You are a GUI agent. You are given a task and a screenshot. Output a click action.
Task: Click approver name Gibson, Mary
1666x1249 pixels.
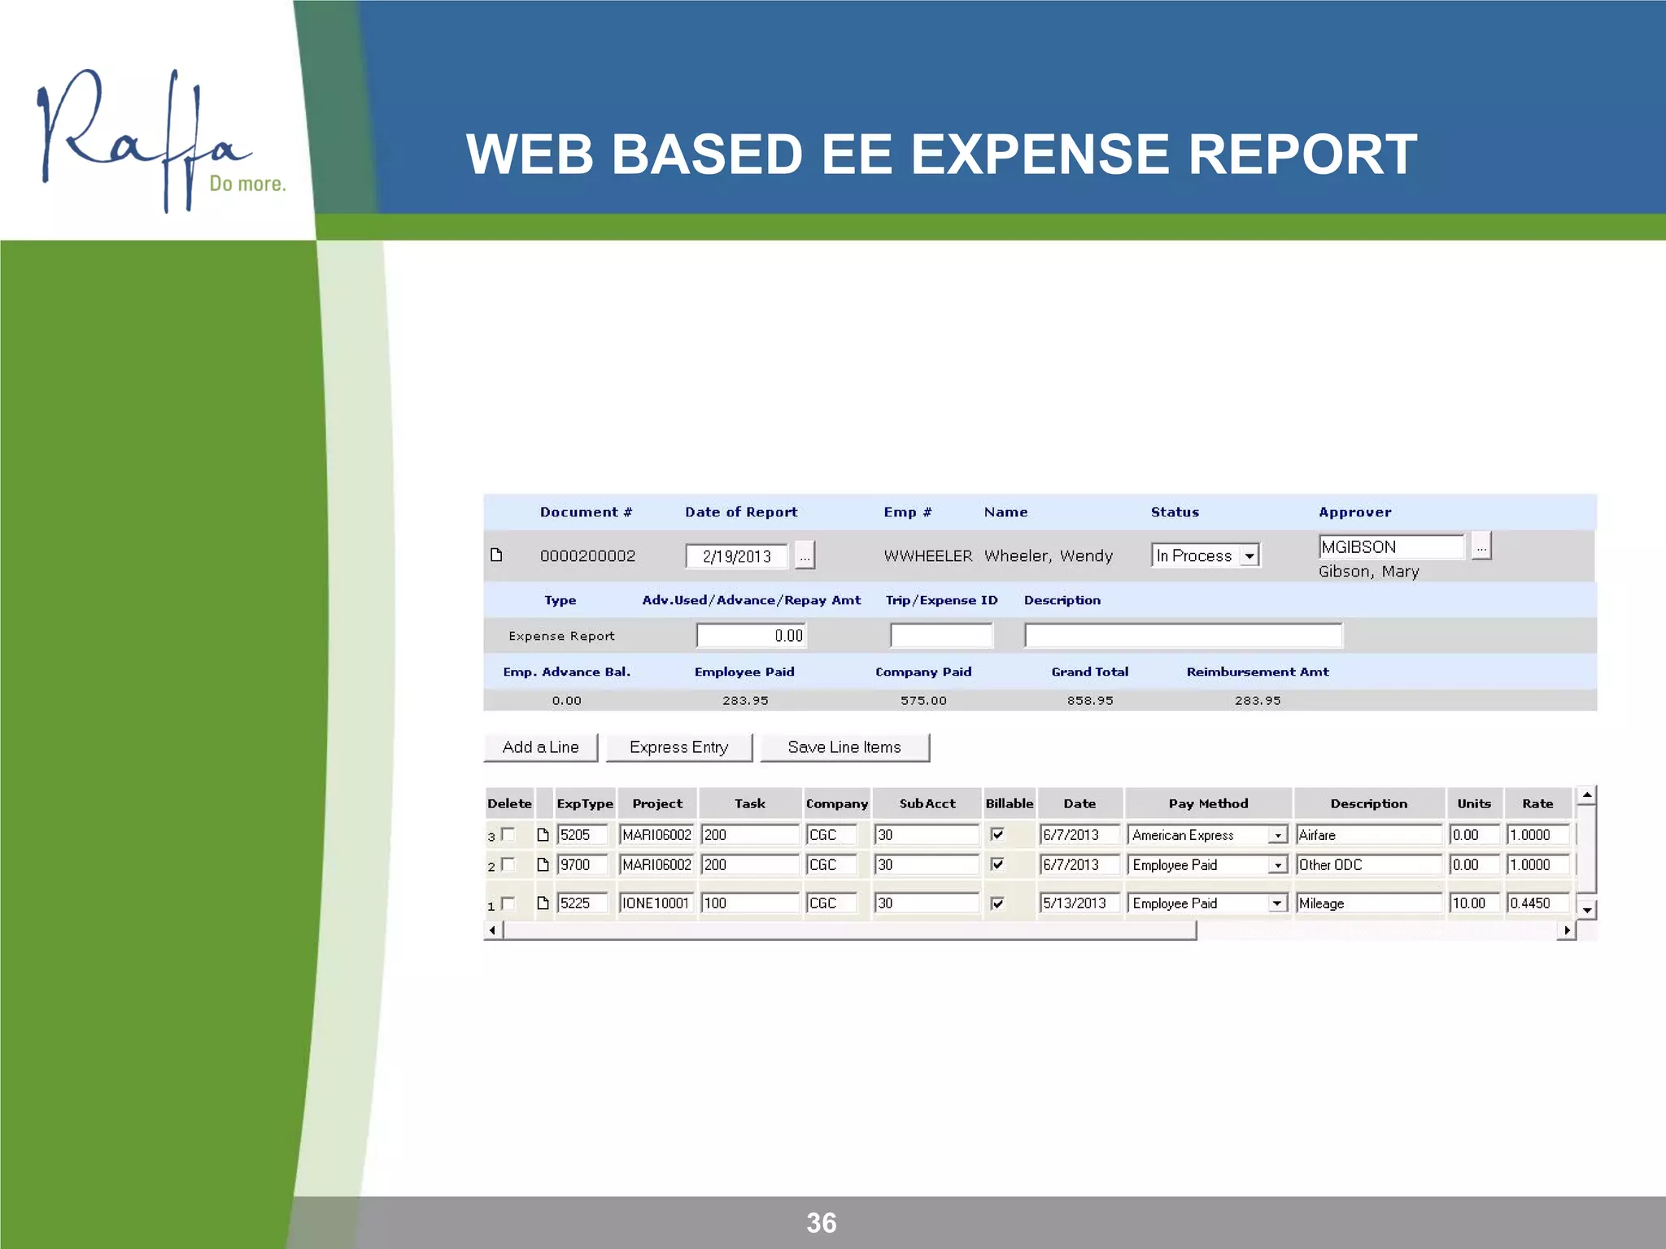(x=1368, y=572)
